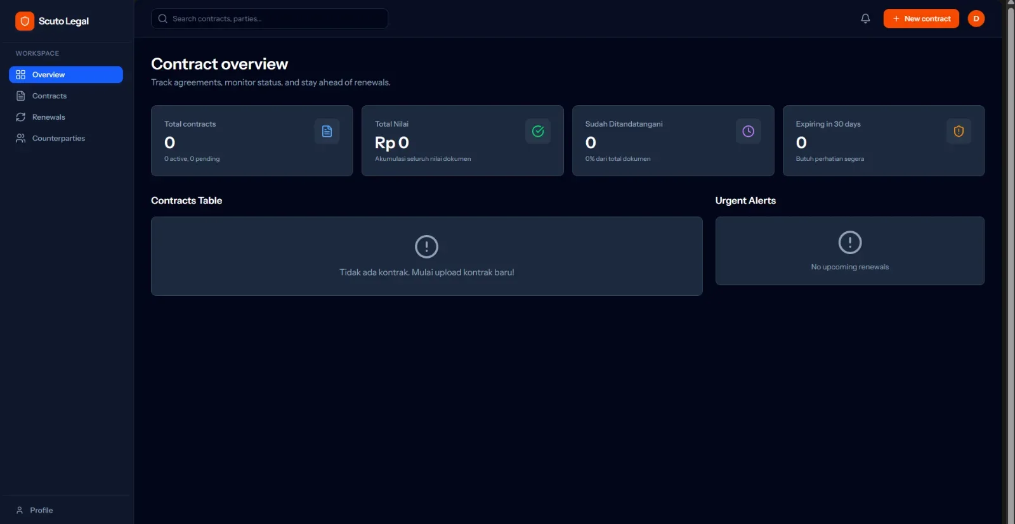Click the green checkmark icon in Total Nilai card
Screen dimensions: 1015x524
(538, 131)
